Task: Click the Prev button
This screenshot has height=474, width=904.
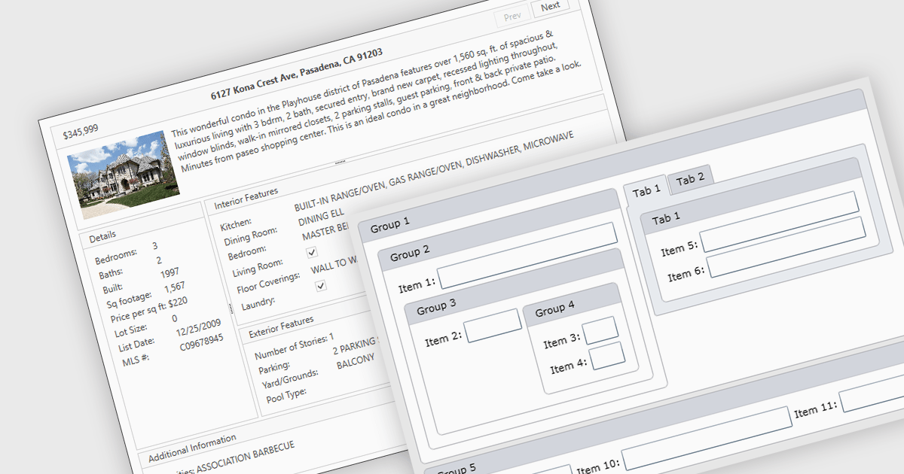Action: [512, 16]
